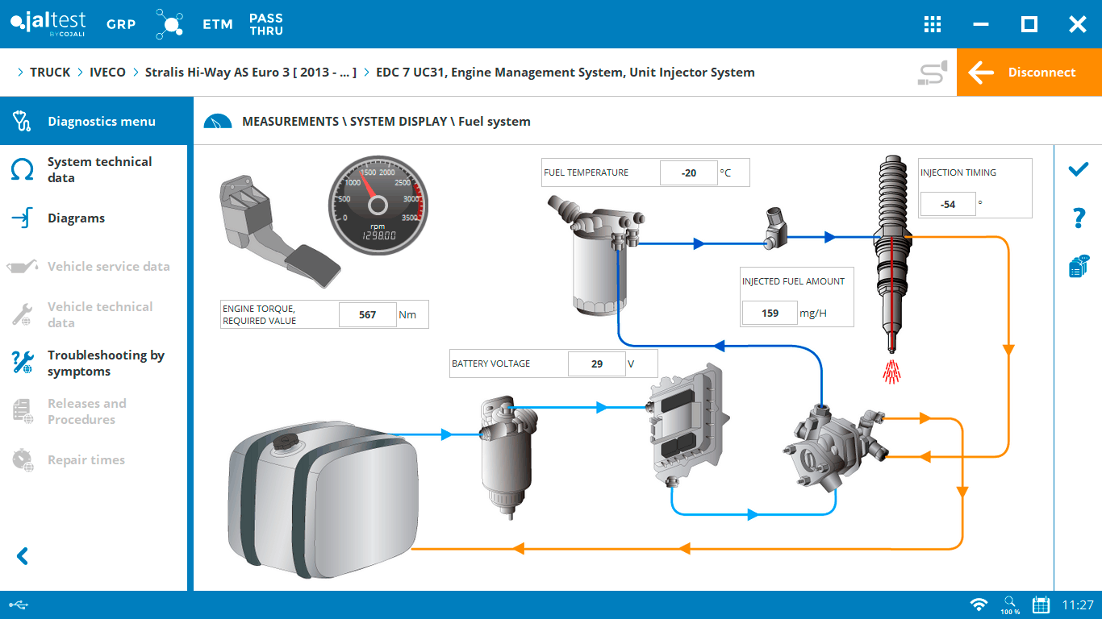Click the checkmark confirm icon
Screen dimensions: 1102x619
(1078, 169)
